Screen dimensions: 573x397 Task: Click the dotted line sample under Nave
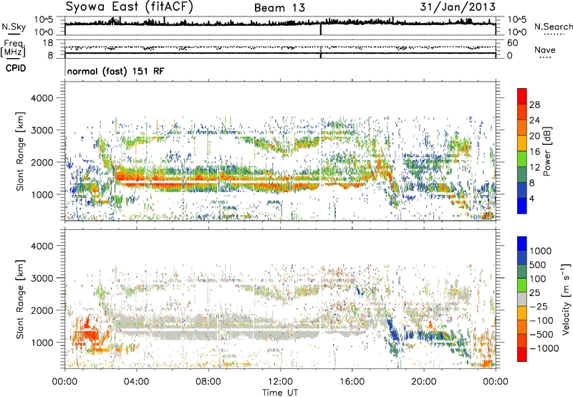[x=546, y=57]
